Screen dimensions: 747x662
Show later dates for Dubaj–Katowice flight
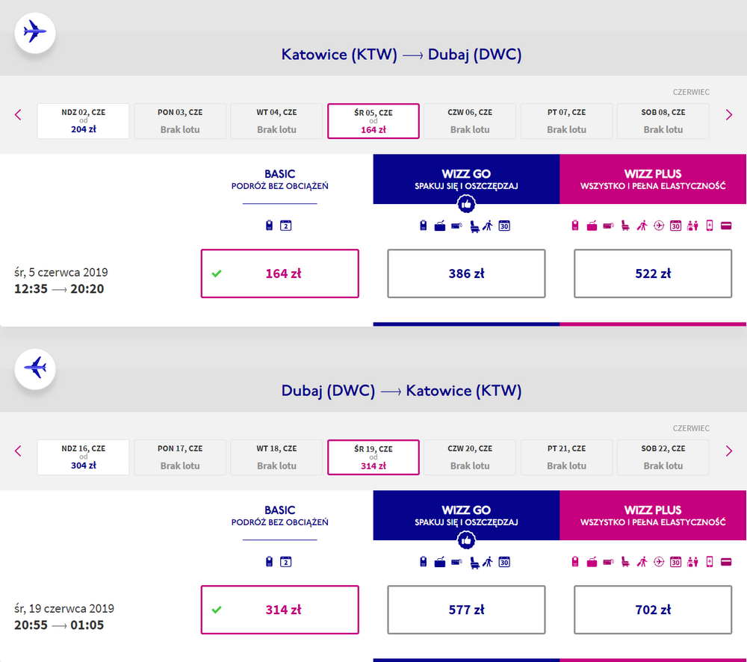tap(729, 451)
